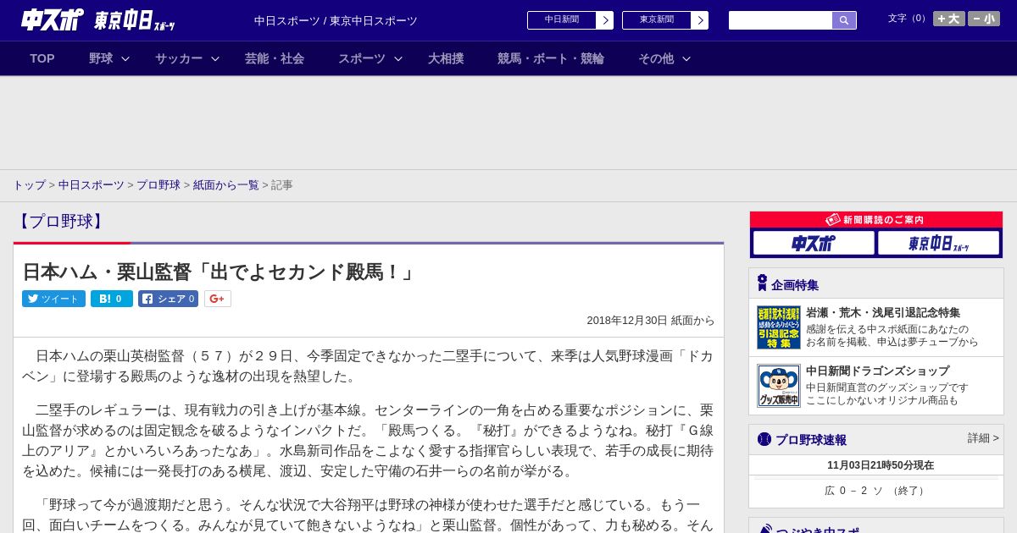Expand the 野球 dropdown chevron
The width and height of the screenshot is (1017, 533).
[125, 58]
